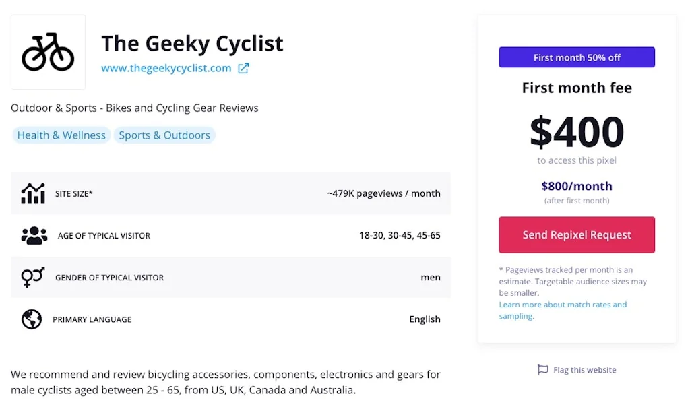The height and width of the screenshot is (413, 690).
Task: Click the globe icon for primary language
Action: pos(32,319)
